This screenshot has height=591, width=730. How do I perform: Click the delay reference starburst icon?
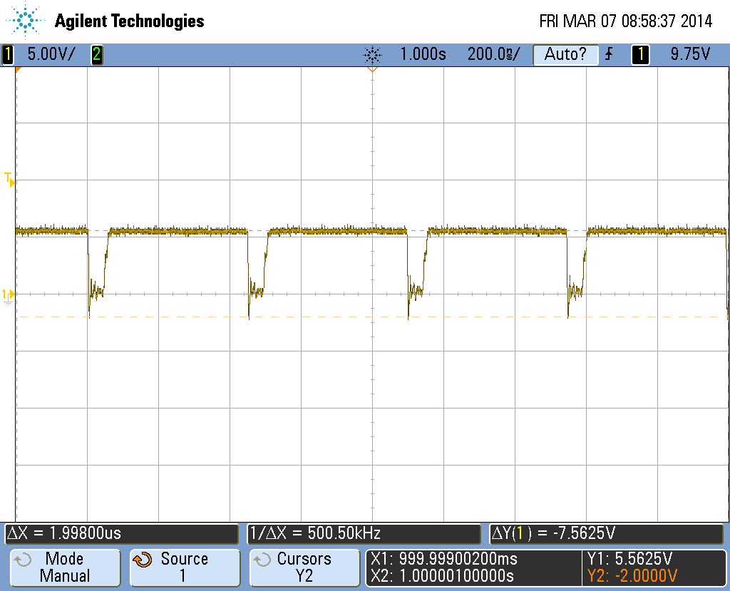pyautogui.click(x=372, y=55)
